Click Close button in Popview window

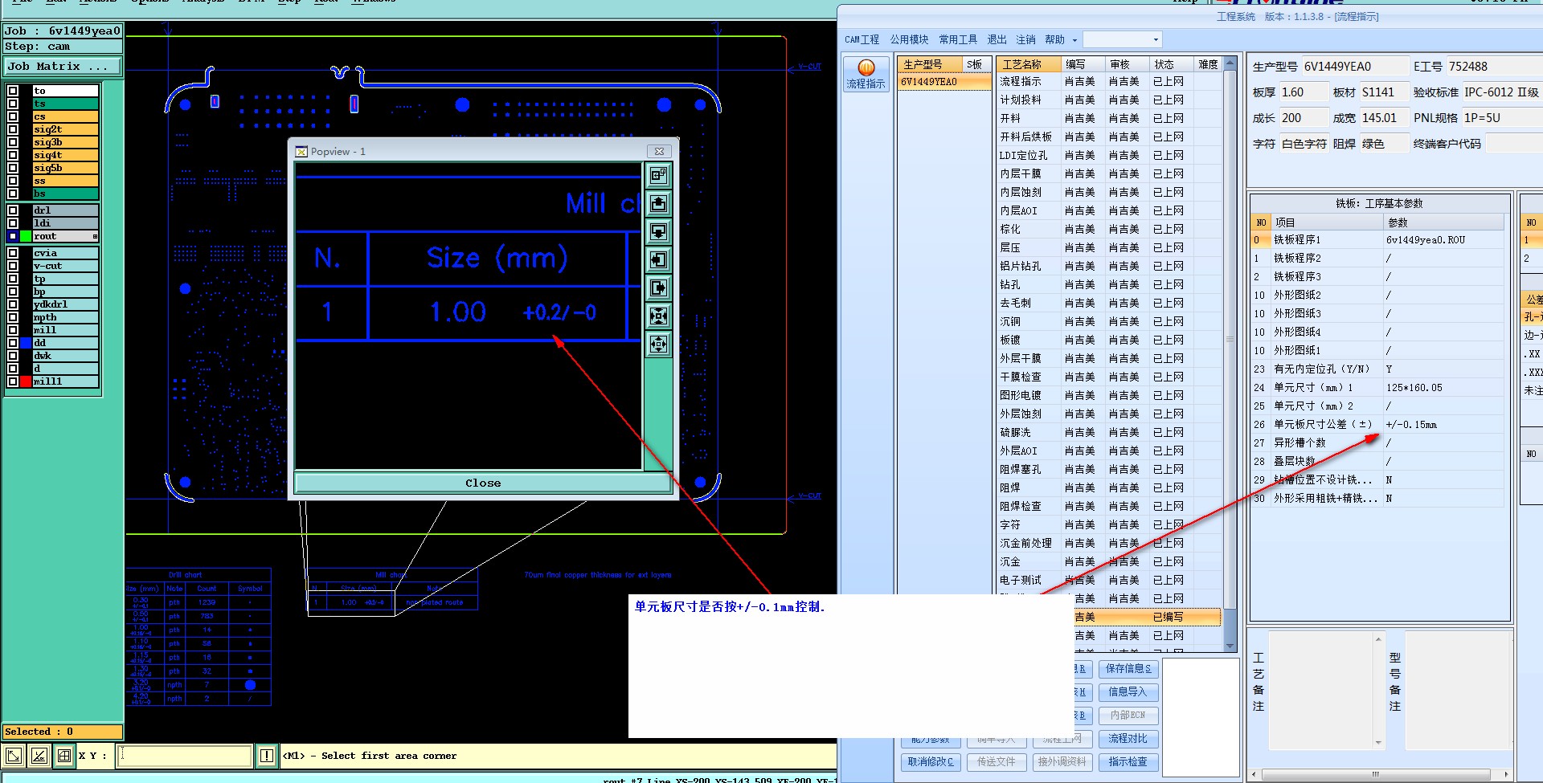click(x=483, y=483)
